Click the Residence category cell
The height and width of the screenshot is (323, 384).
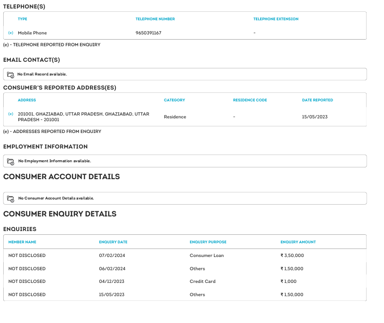coord(175,117)
